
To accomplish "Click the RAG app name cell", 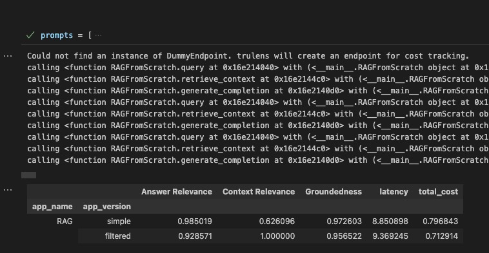I will coord(65,221).
